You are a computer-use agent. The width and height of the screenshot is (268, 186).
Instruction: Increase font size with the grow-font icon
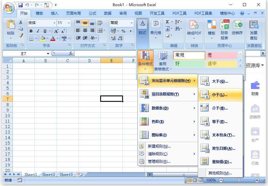tap(56, 31)
